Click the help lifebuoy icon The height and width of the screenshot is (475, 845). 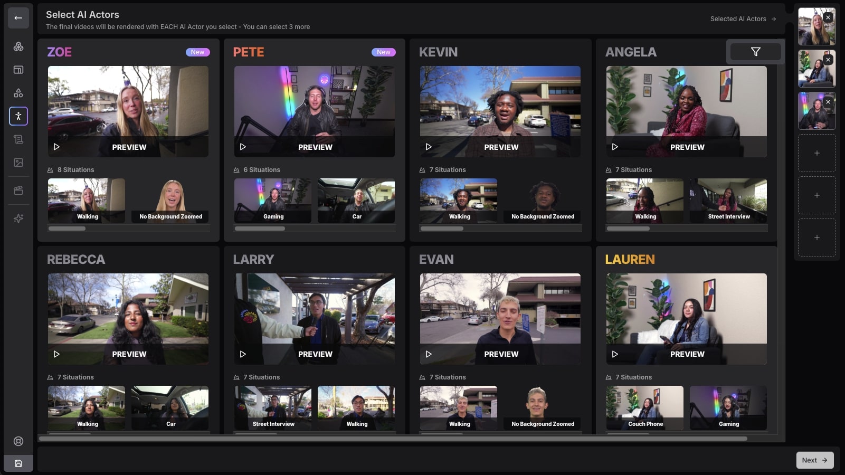coord(18,441)
